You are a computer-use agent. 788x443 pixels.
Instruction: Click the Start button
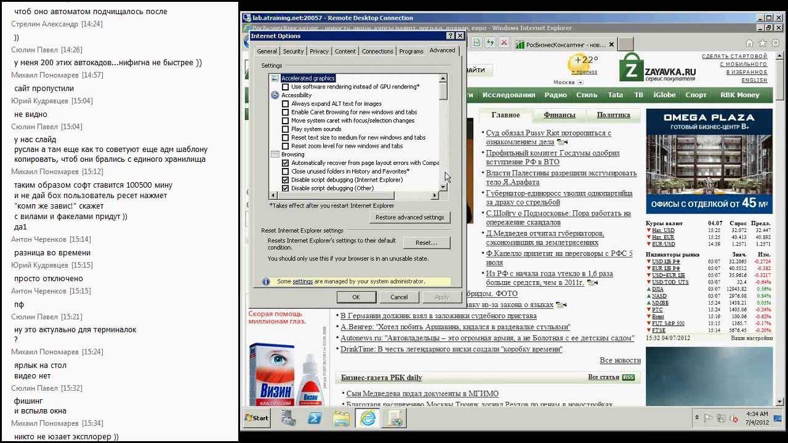pyautogui.click(x=257, y=418)
